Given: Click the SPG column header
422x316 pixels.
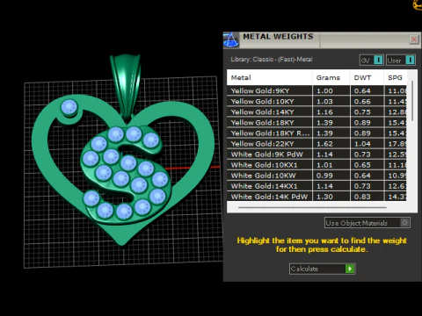Looking at the screenshot, I should click(396, 77).
